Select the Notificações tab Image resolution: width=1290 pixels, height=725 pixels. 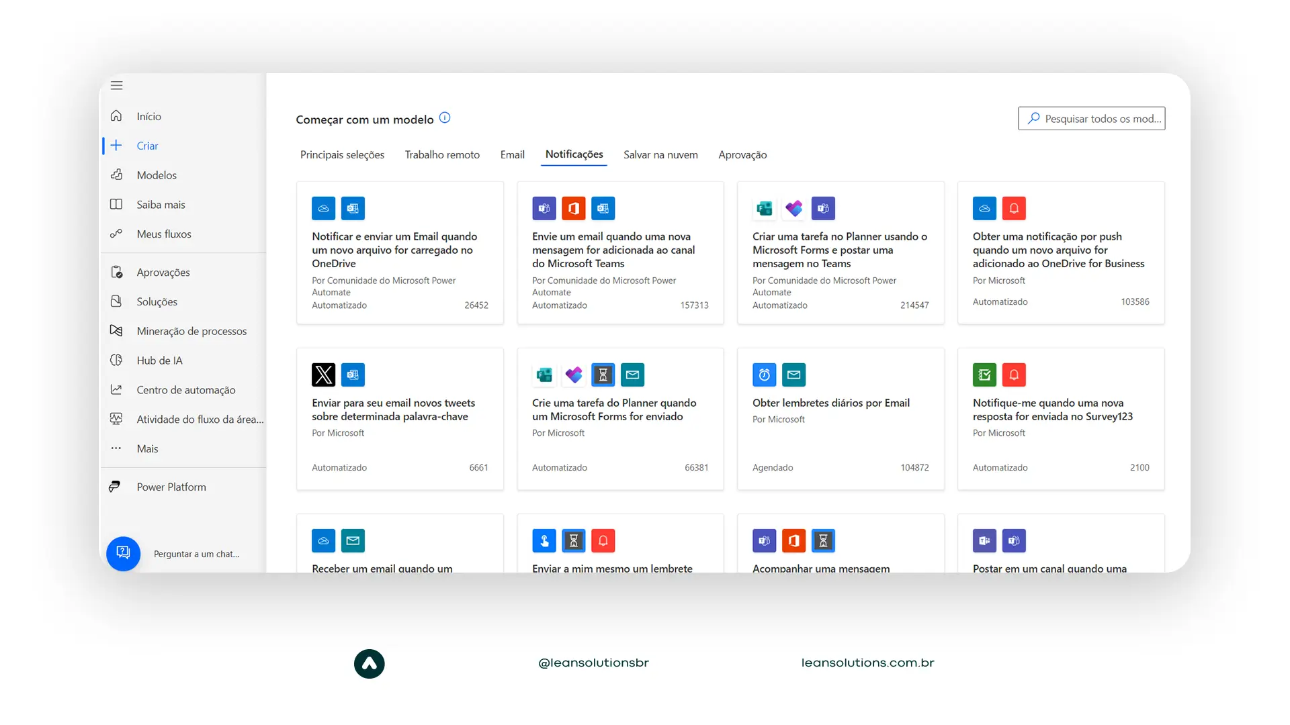[x=574, y=154]
